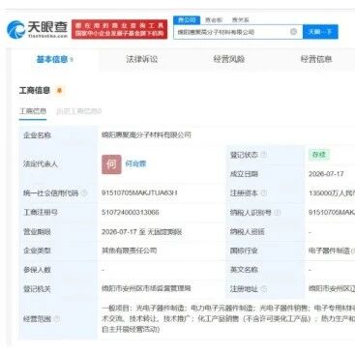Viewport: 355px width, 355px height.
Task: Click the small indicator beside 基本信息 tab
Action: pos(72,60)
